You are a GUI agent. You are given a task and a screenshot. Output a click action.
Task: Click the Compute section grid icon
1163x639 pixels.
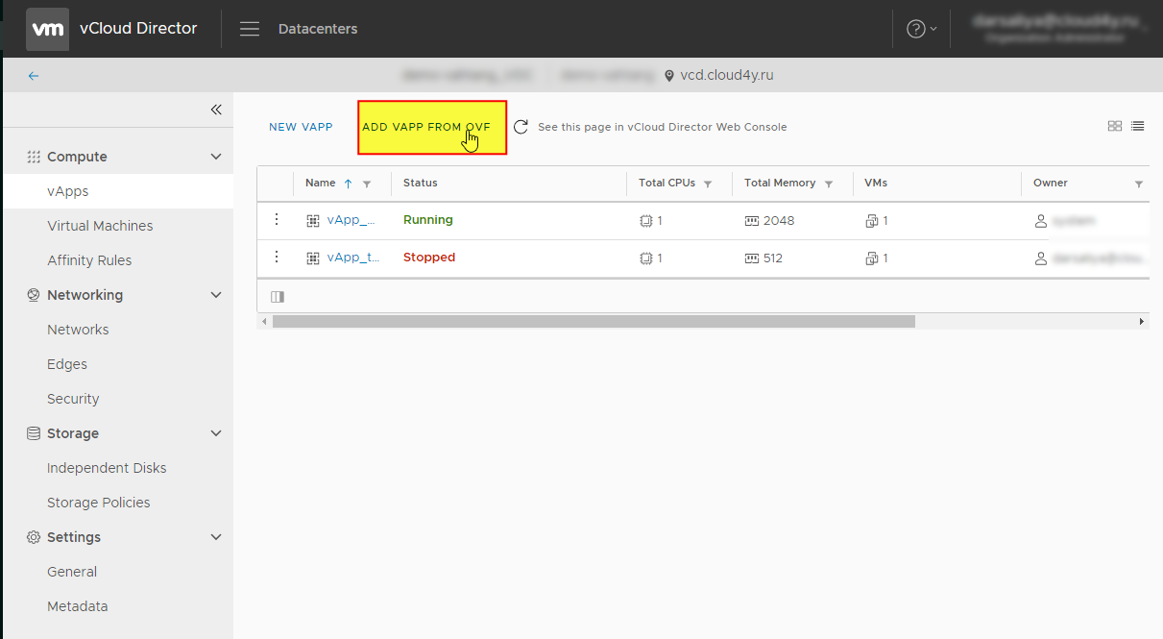point(34,157)
